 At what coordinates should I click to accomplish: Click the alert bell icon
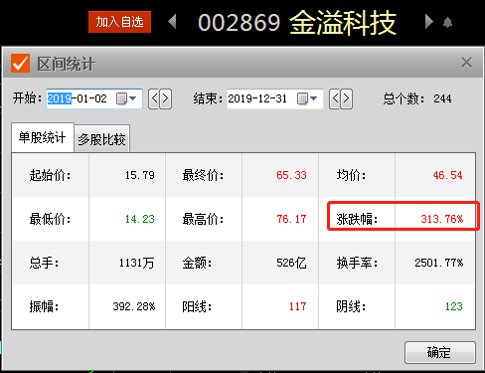click(x=447, y=23)
